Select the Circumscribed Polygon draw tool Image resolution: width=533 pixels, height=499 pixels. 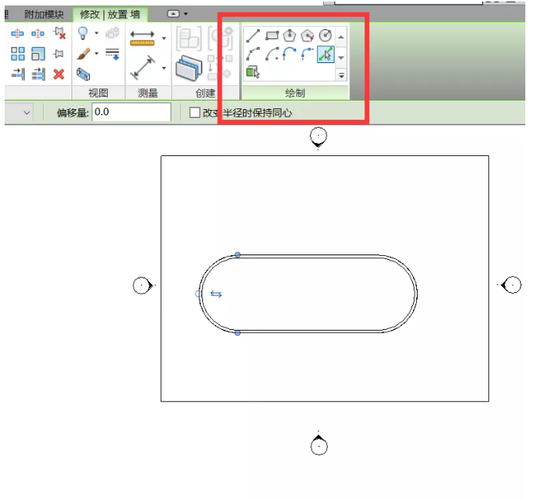308,35
